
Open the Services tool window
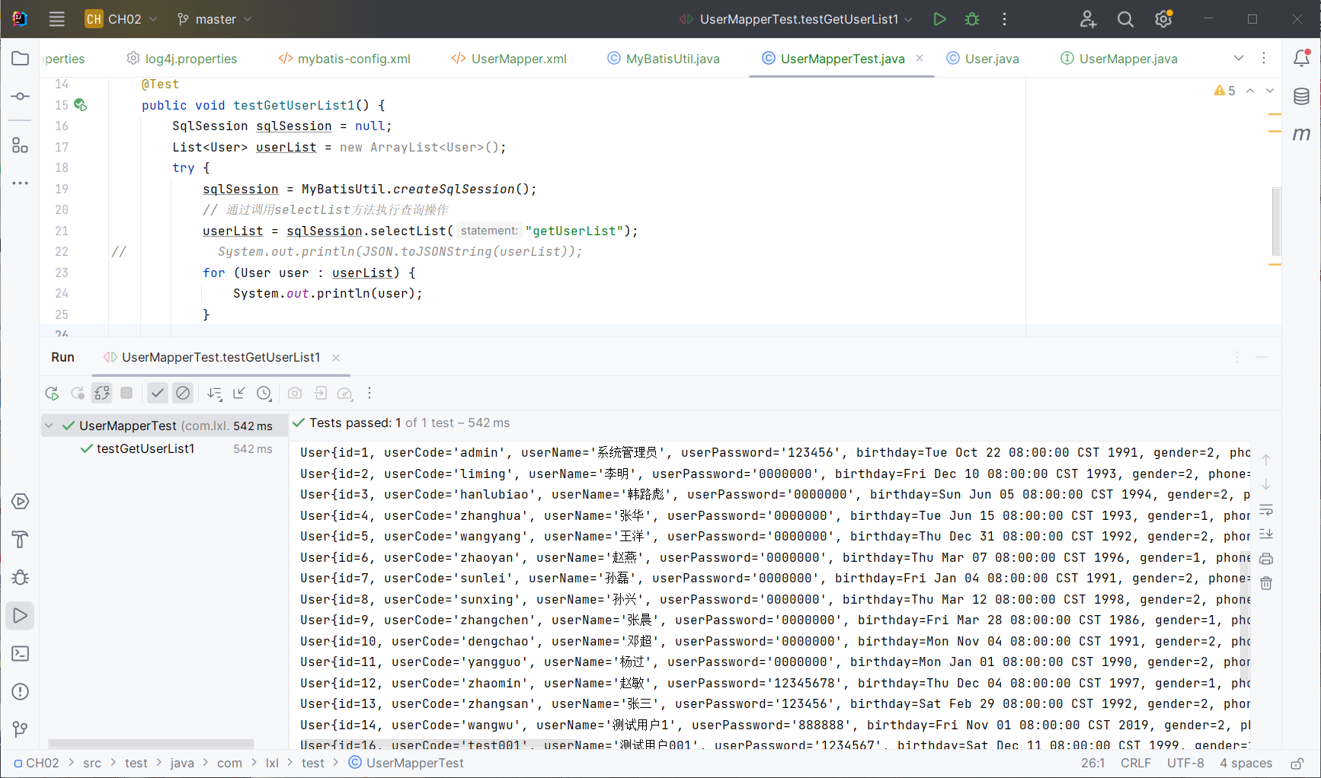point(21,502)
